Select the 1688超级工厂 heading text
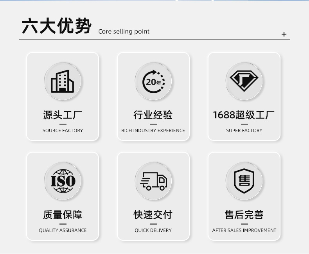The image size is (309, 254). [x=244, y=115]
